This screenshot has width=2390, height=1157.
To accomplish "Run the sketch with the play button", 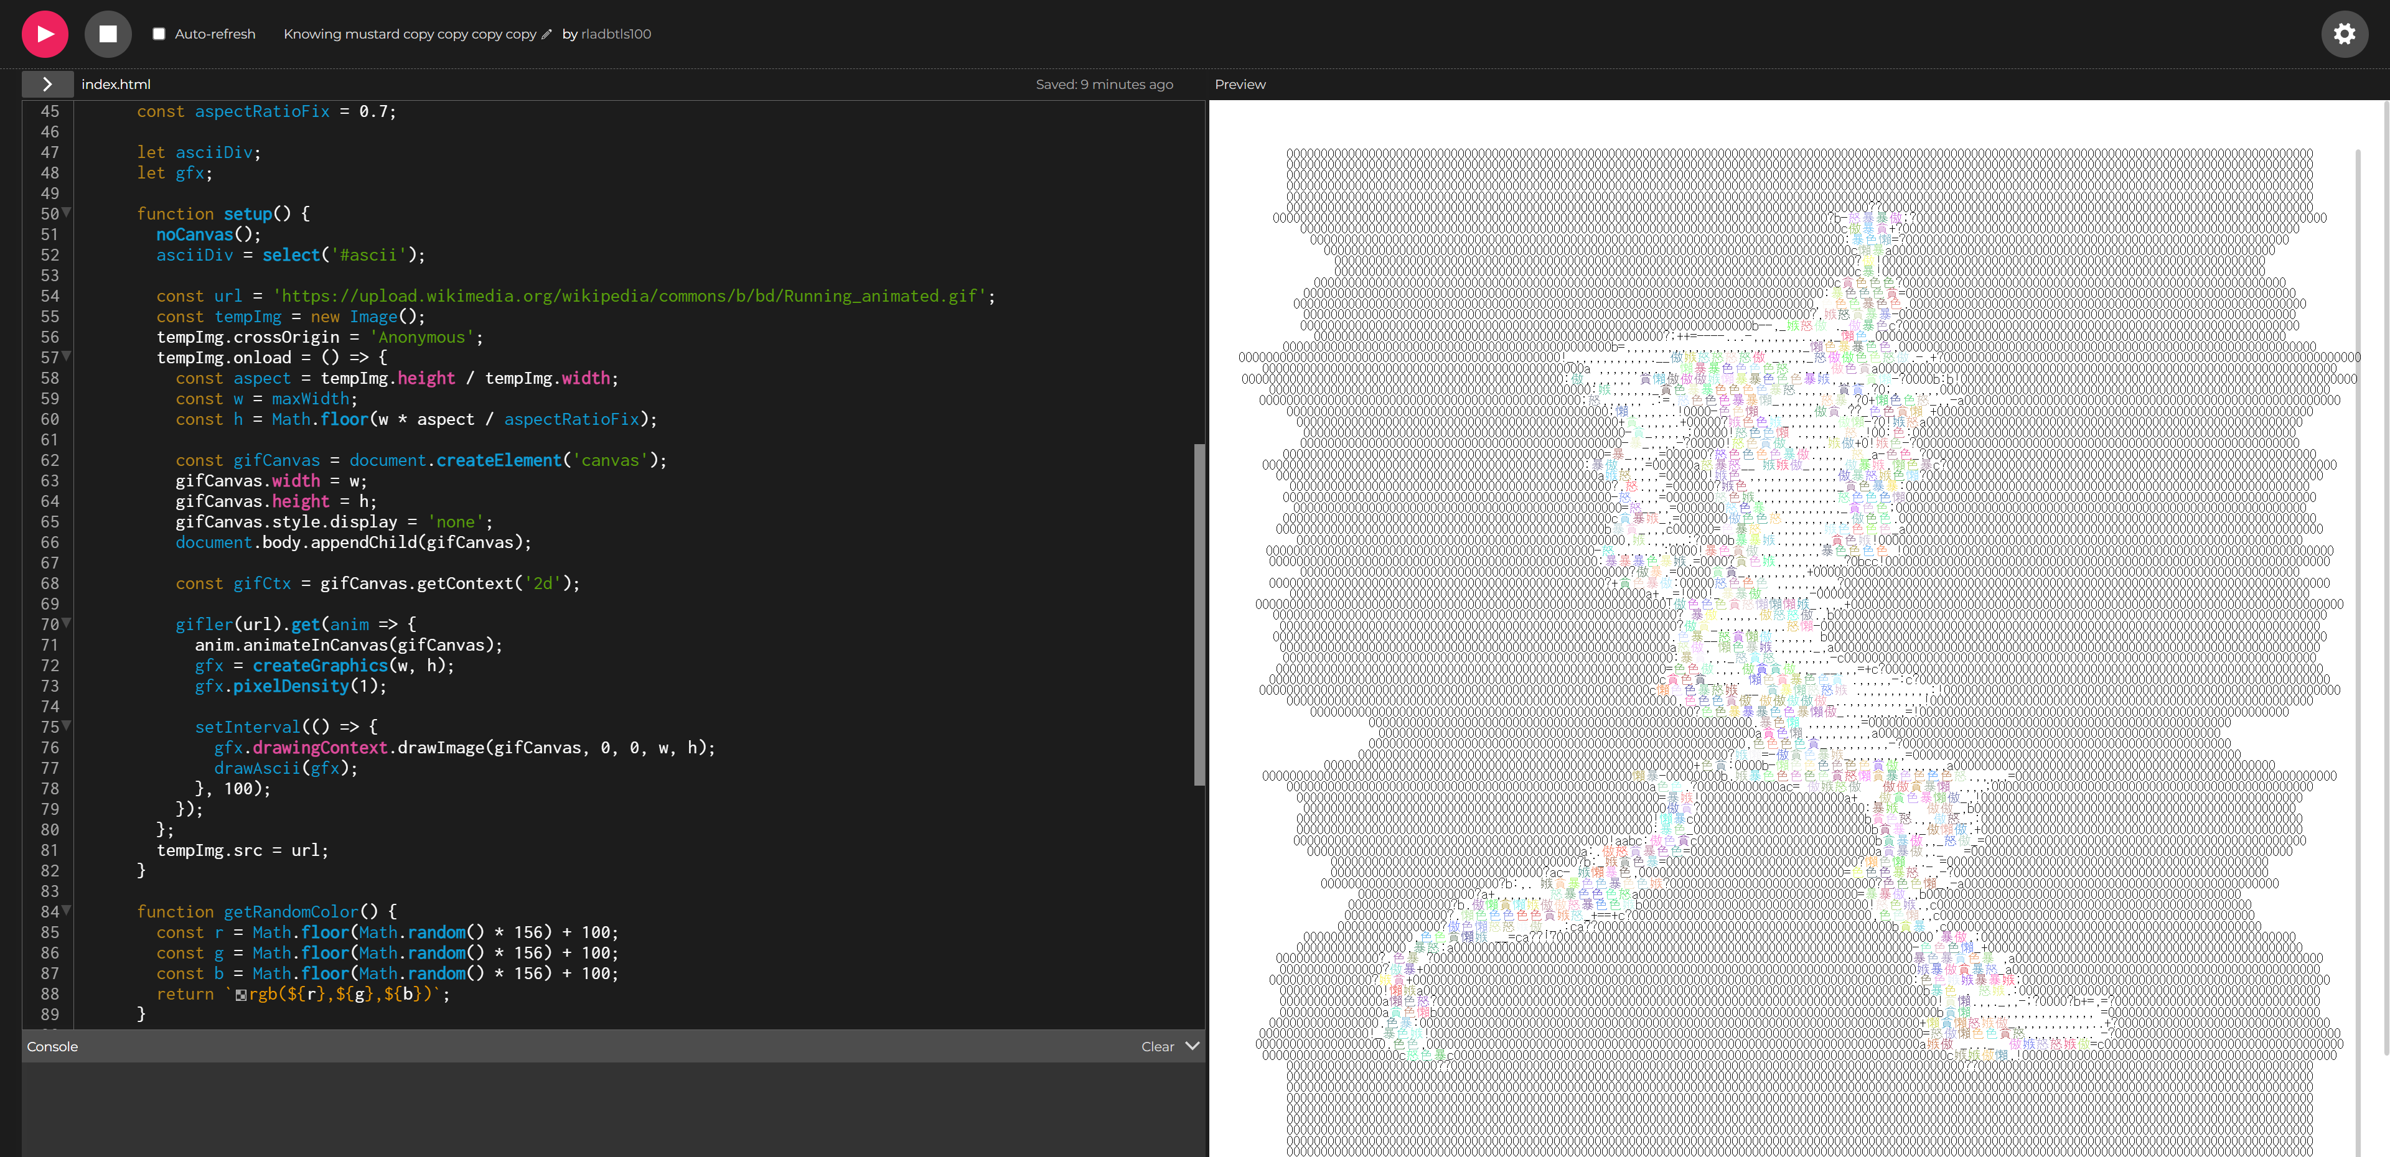I will tap(45, 34).
